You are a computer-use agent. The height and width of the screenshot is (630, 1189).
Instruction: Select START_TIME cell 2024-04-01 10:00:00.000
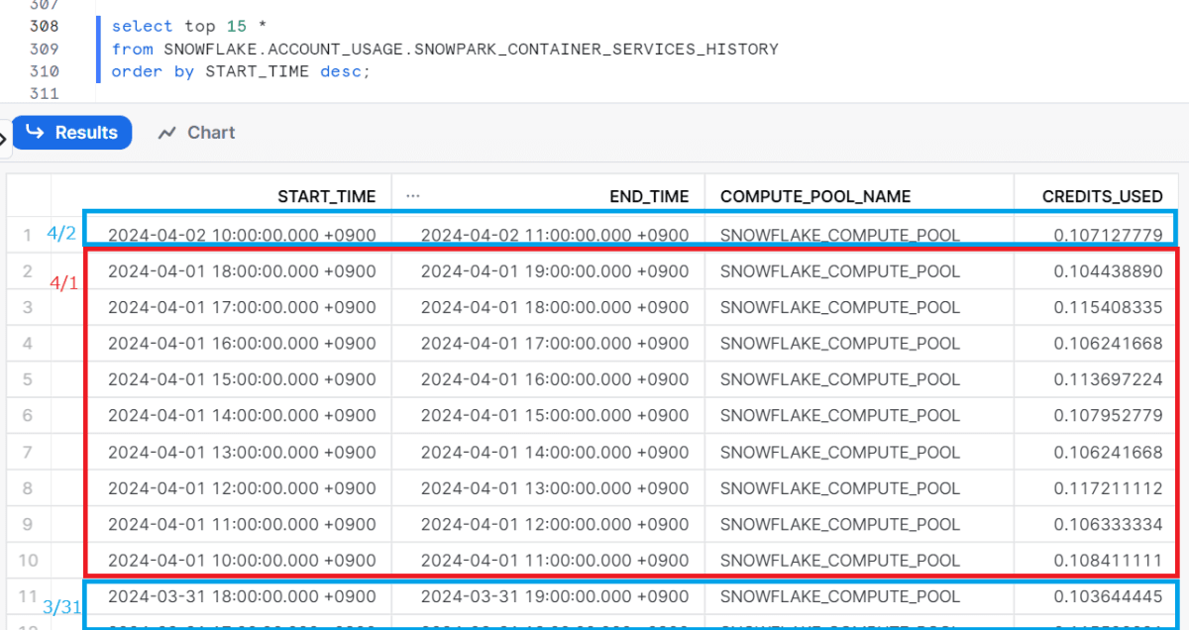point(242,560)
